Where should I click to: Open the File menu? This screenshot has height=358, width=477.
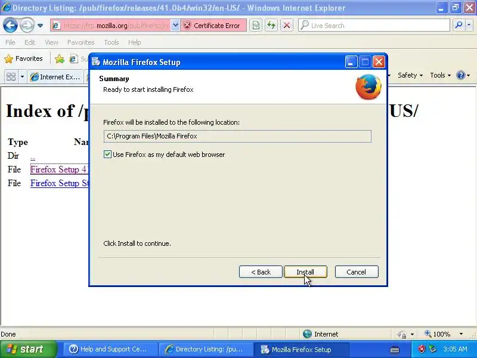[10, 42]
